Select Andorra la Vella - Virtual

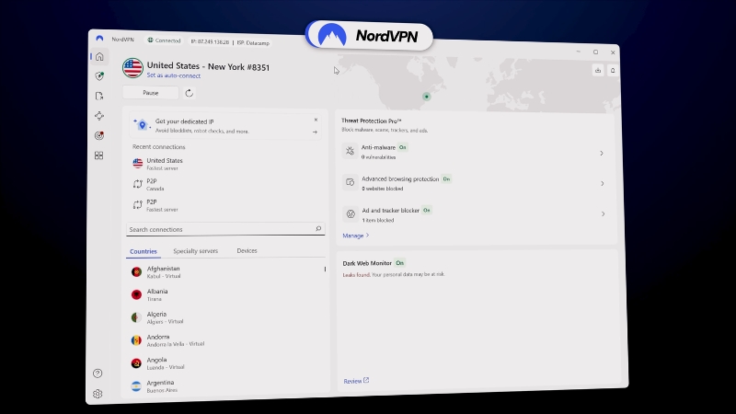(x=226, y=340)
